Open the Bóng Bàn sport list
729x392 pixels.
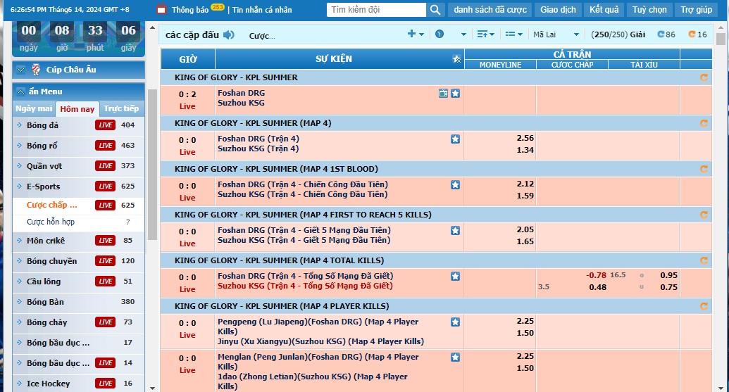(45, 302)
